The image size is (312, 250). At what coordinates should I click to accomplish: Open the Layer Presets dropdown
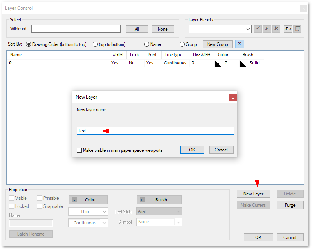pyautogui.click(x=248, y=29)
